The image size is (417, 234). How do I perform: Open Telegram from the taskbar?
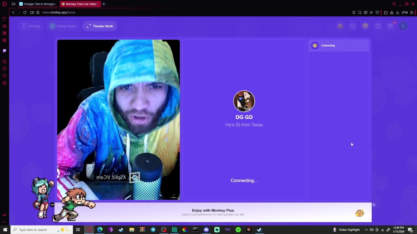(153, 230)
